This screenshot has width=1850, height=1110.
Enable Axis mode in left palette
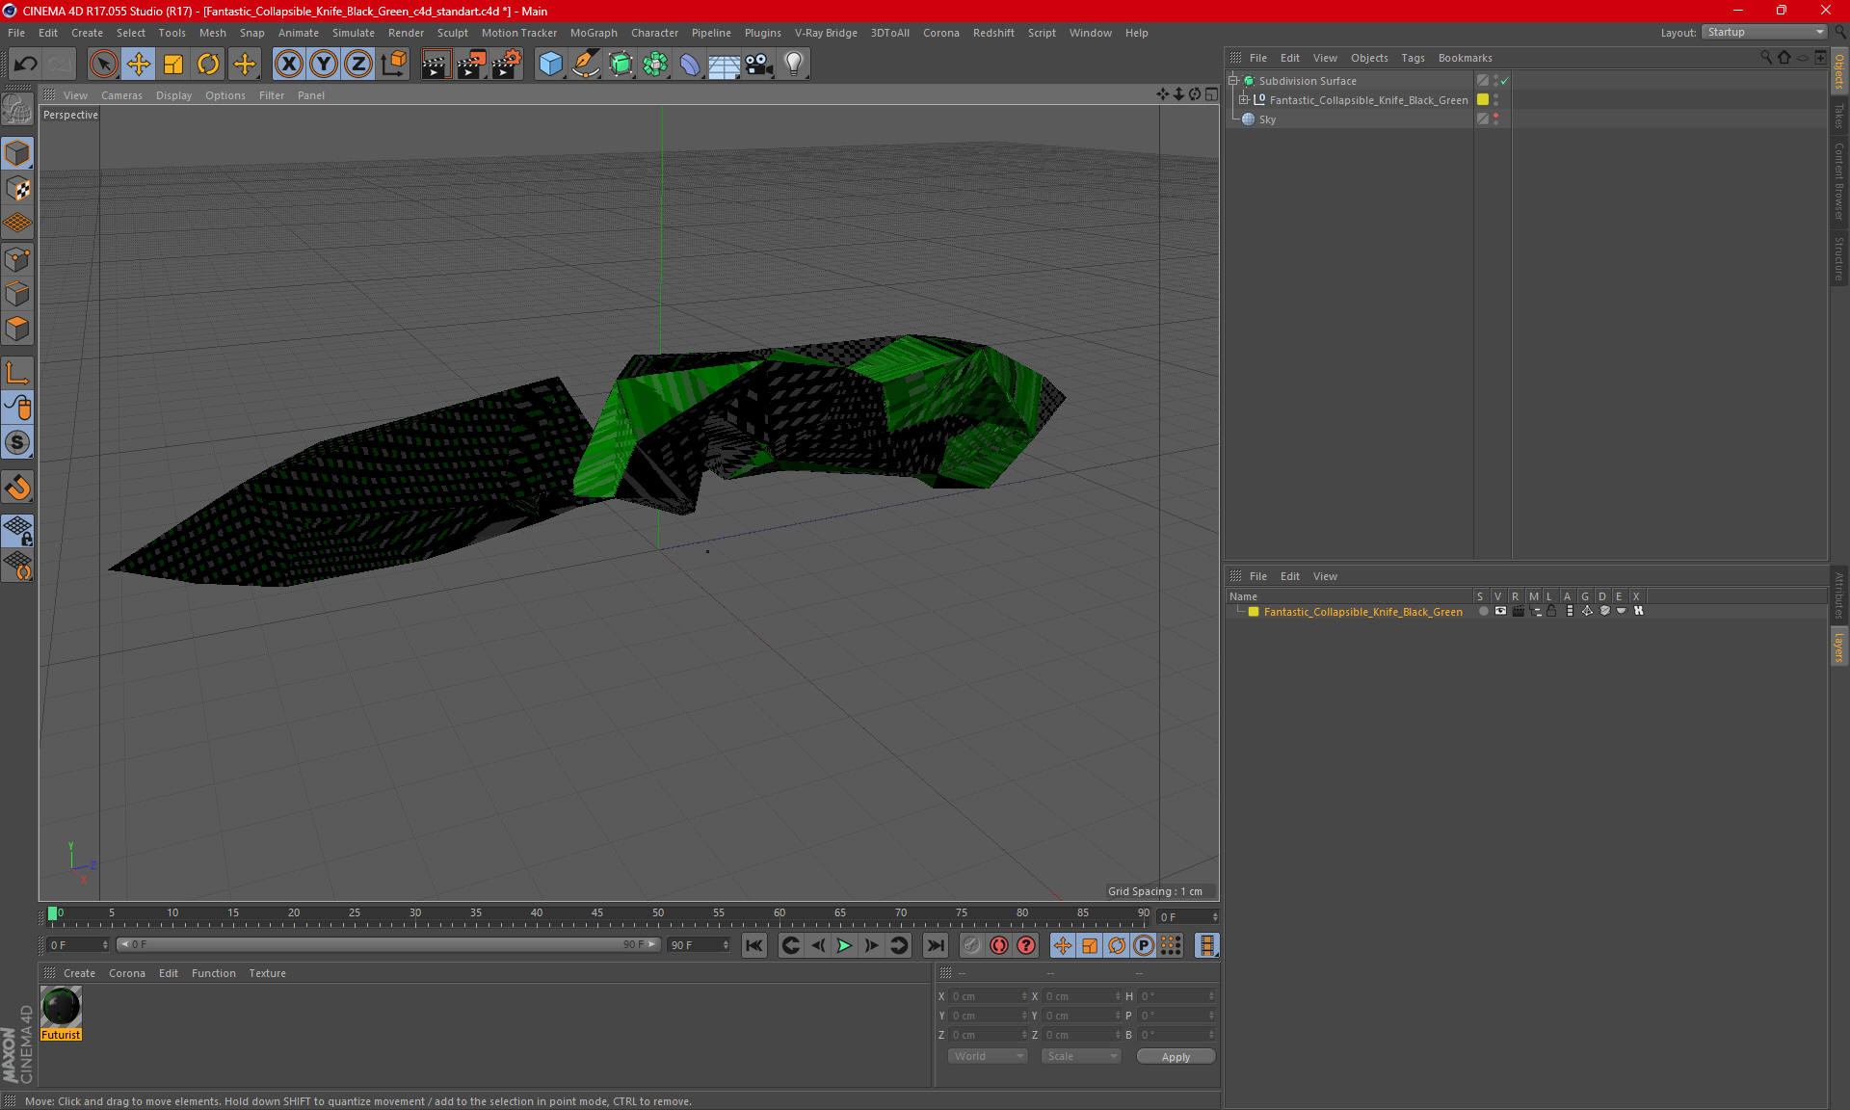click(x=17, y=373)
